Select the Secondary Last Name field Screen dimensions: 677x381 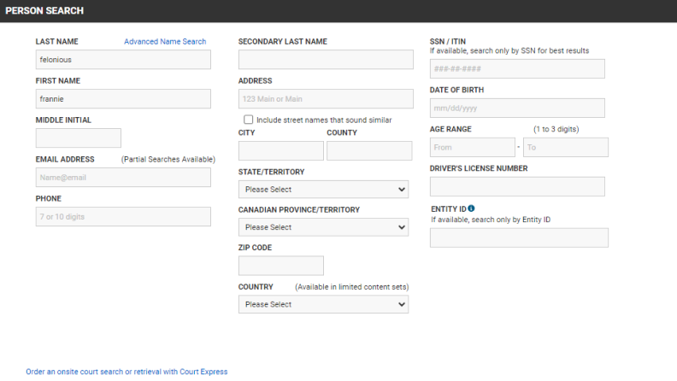[326, 60]
